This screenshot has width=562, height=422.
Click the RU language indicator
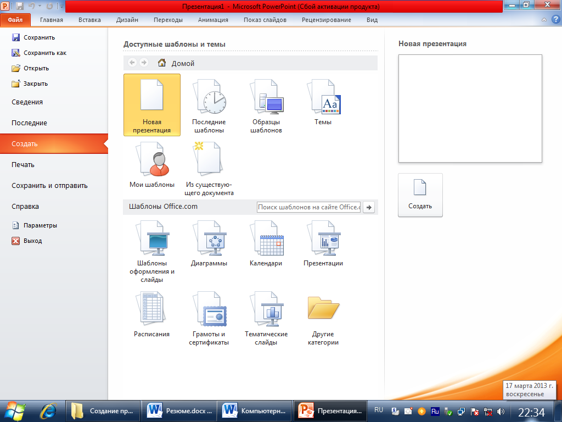pos(379,410)
